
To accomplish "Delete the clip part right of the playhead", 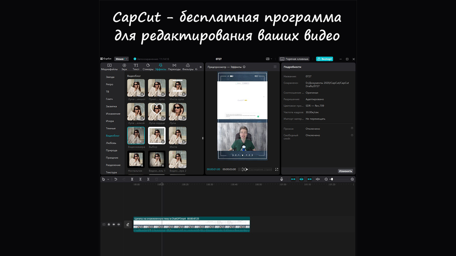I will 149,179.
